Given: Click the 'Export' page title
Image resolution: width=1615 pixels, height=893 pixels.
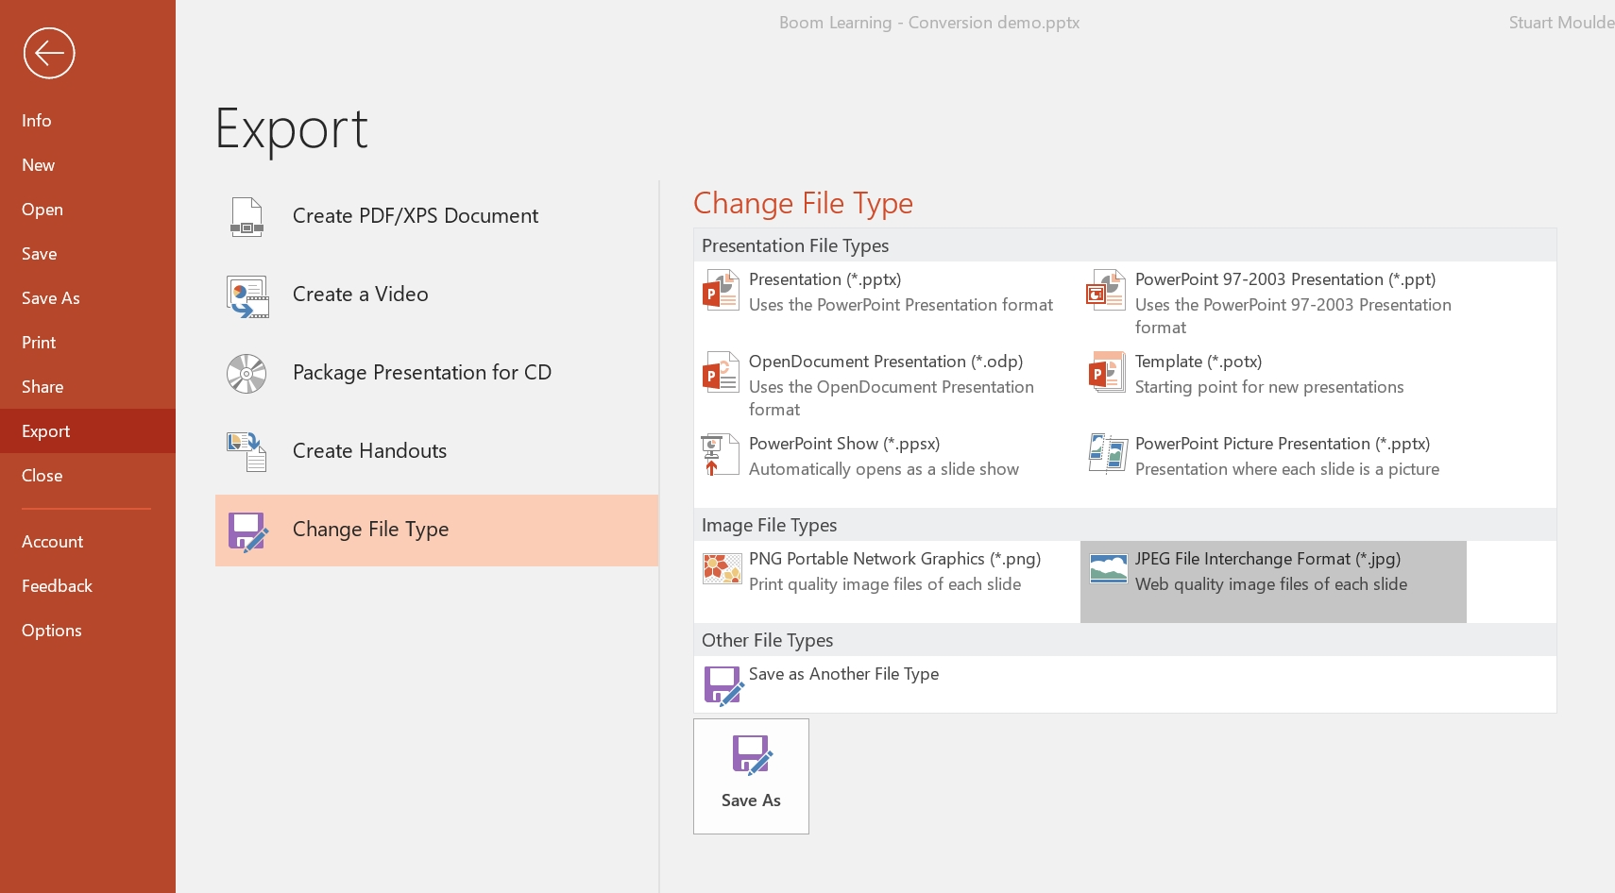Looking at the screenshot, I should point(292,129).
